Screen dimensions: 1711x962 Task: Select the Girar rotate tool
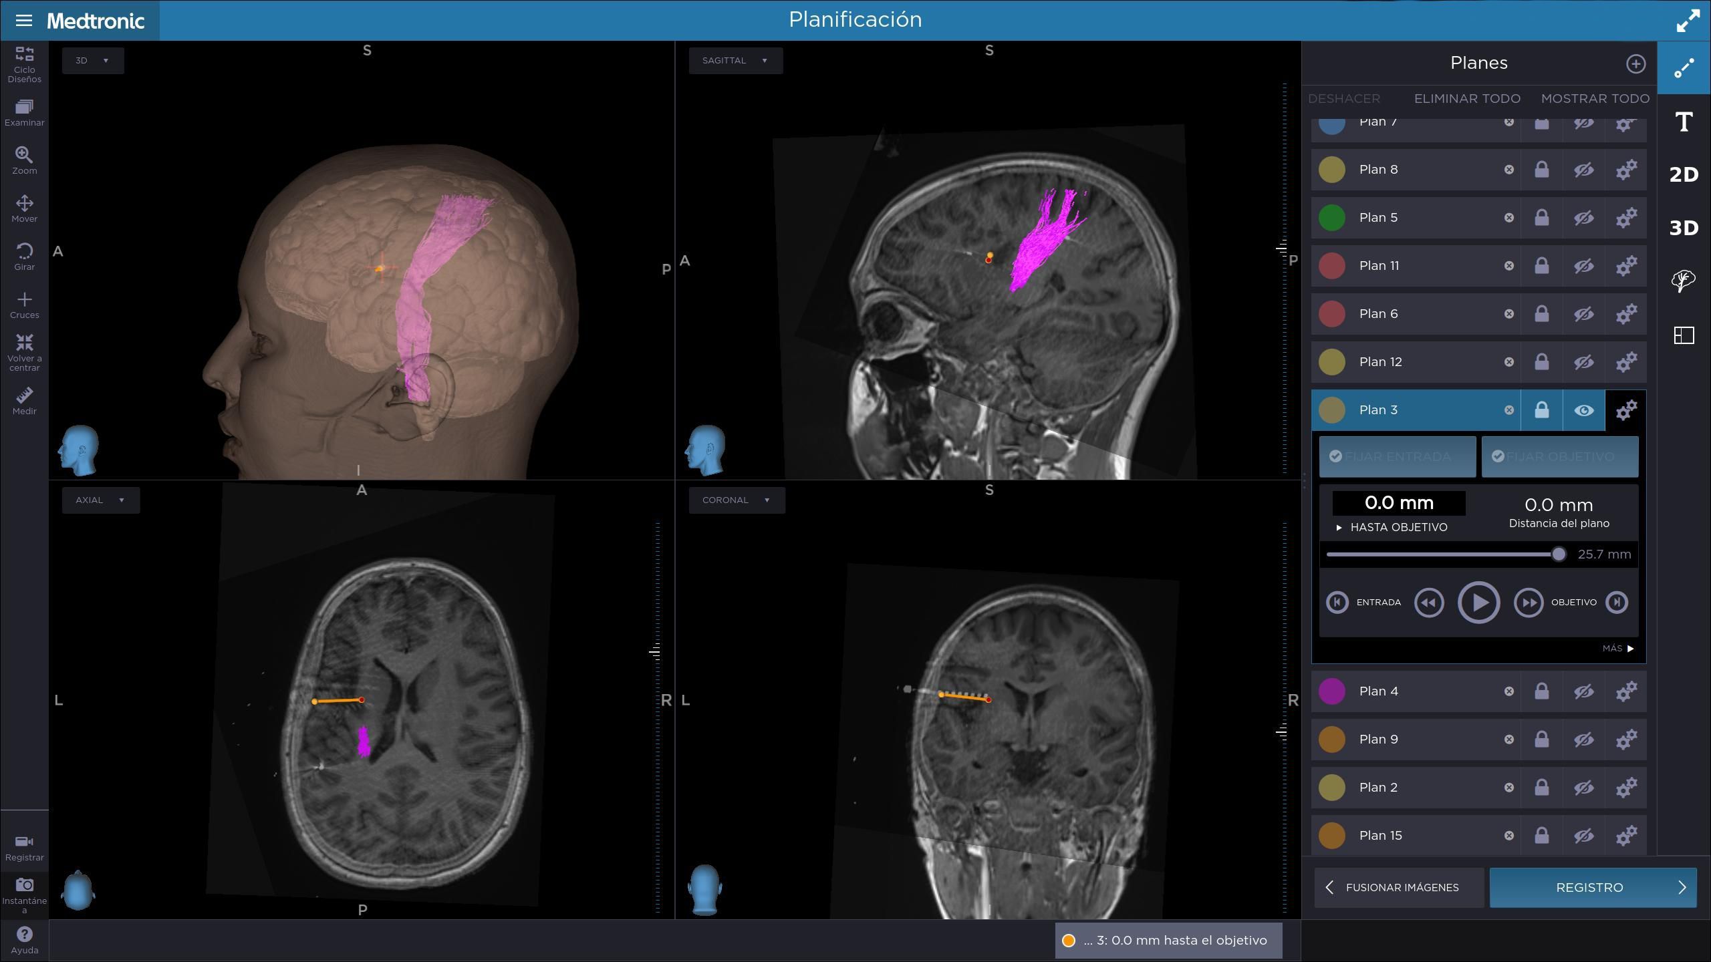[x=24, y=257]
